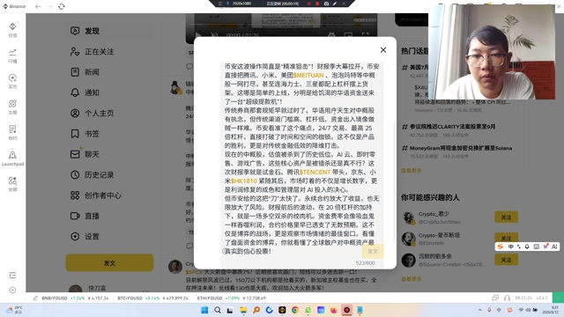Stop the screen recording with the red square
Image resolution: width=564 pixels, height=317 pixels.
[x=317, y=4]
